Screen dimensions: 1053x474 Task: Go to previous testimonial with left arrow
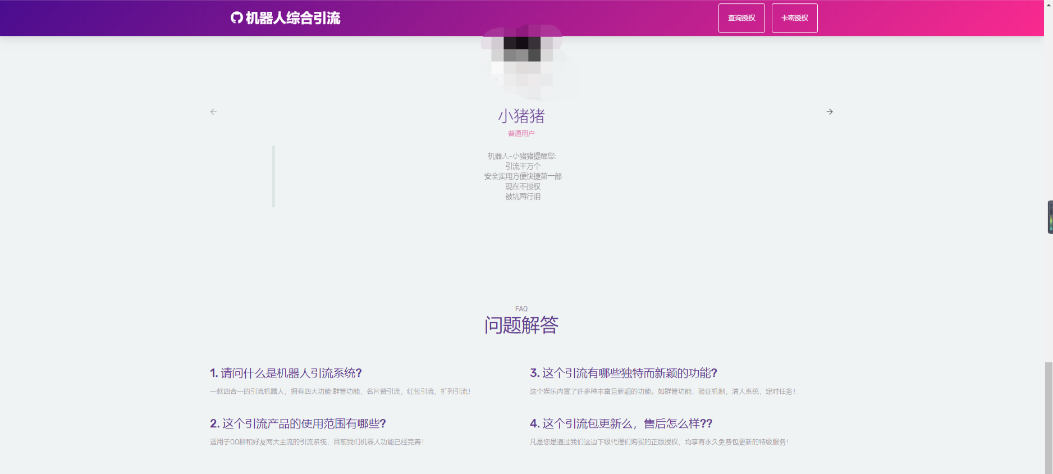(213, 112)
